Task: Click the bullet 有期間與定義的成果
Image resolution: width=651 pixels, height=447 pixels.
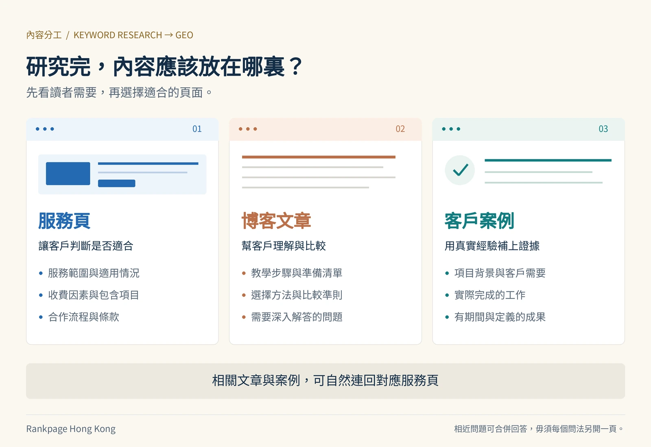Action: (495, 317)
